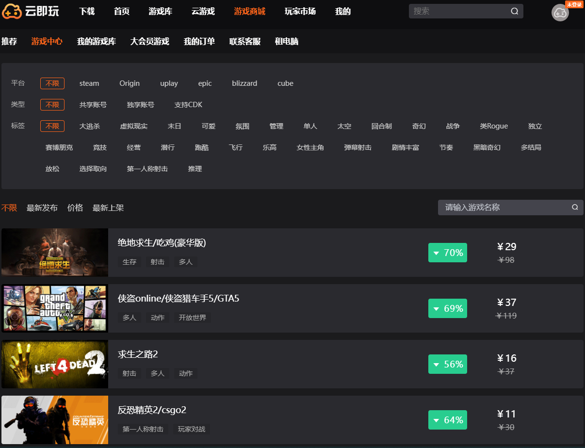Viewport: 585px width, 448px height.
Task: Open 玩家市场 in top navigation
Action: click(300, 11)
